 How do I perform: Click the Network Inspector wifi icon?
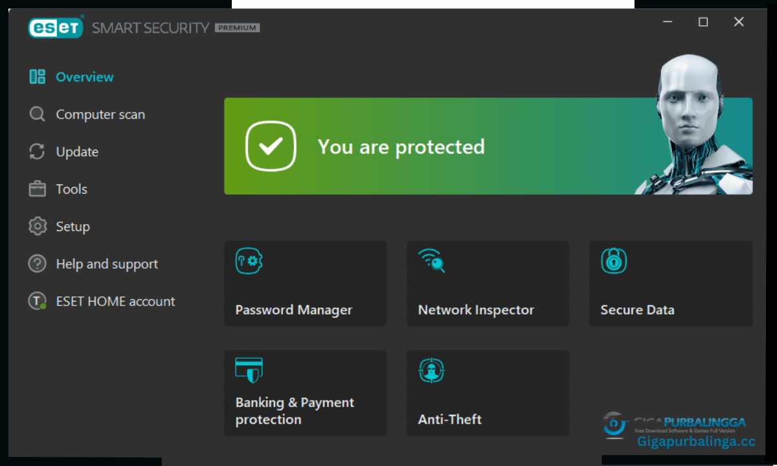[431, 260]
